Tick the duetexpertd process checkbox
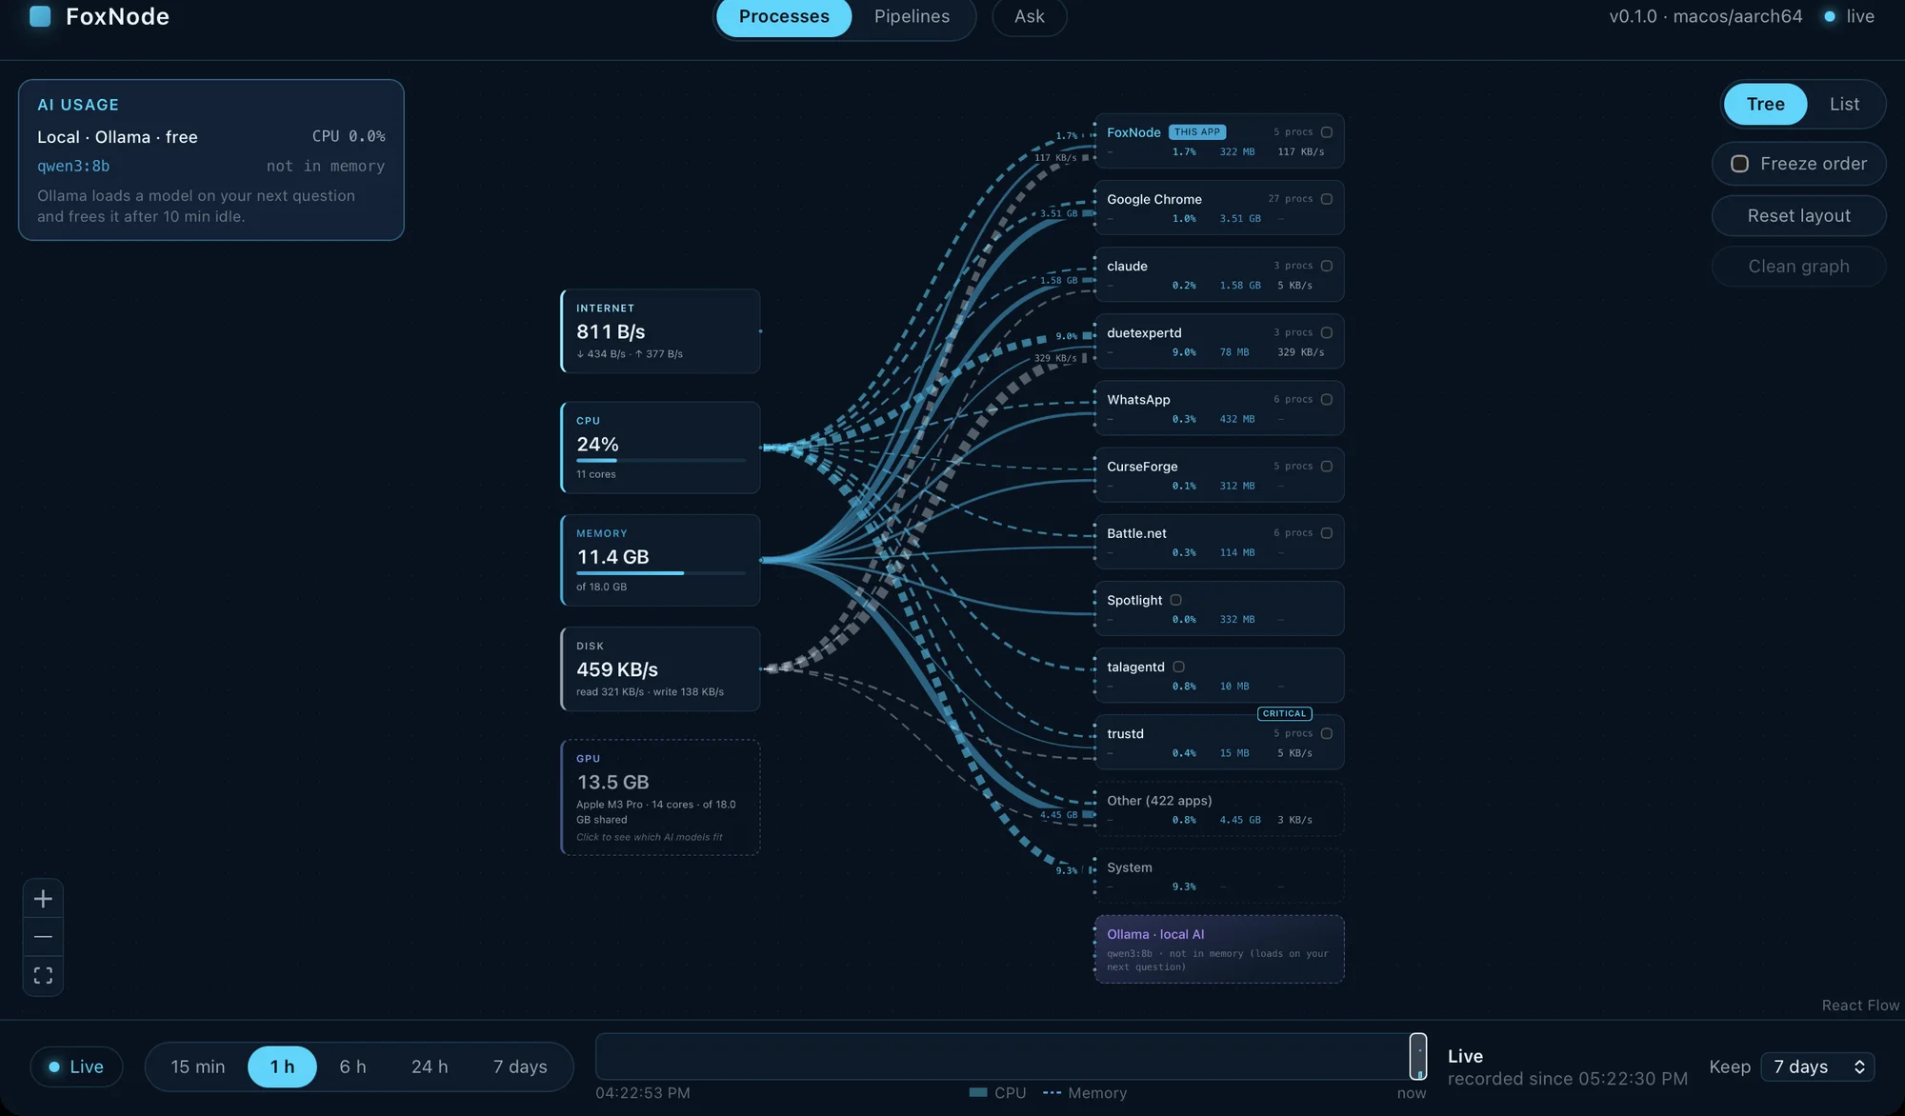The image size is (1905, 1116). (1327, 332)
